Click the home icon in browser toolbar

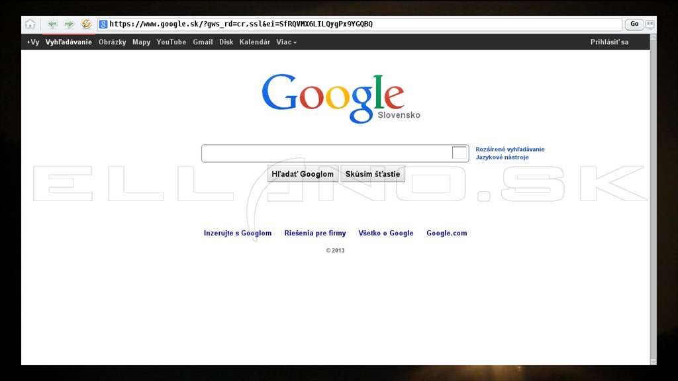click(x=30, y=24)
